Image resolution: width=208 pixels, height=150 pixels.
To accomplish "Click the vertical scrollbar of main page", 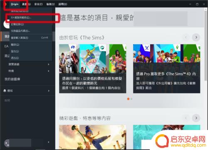I will click(x=206, y=46).
